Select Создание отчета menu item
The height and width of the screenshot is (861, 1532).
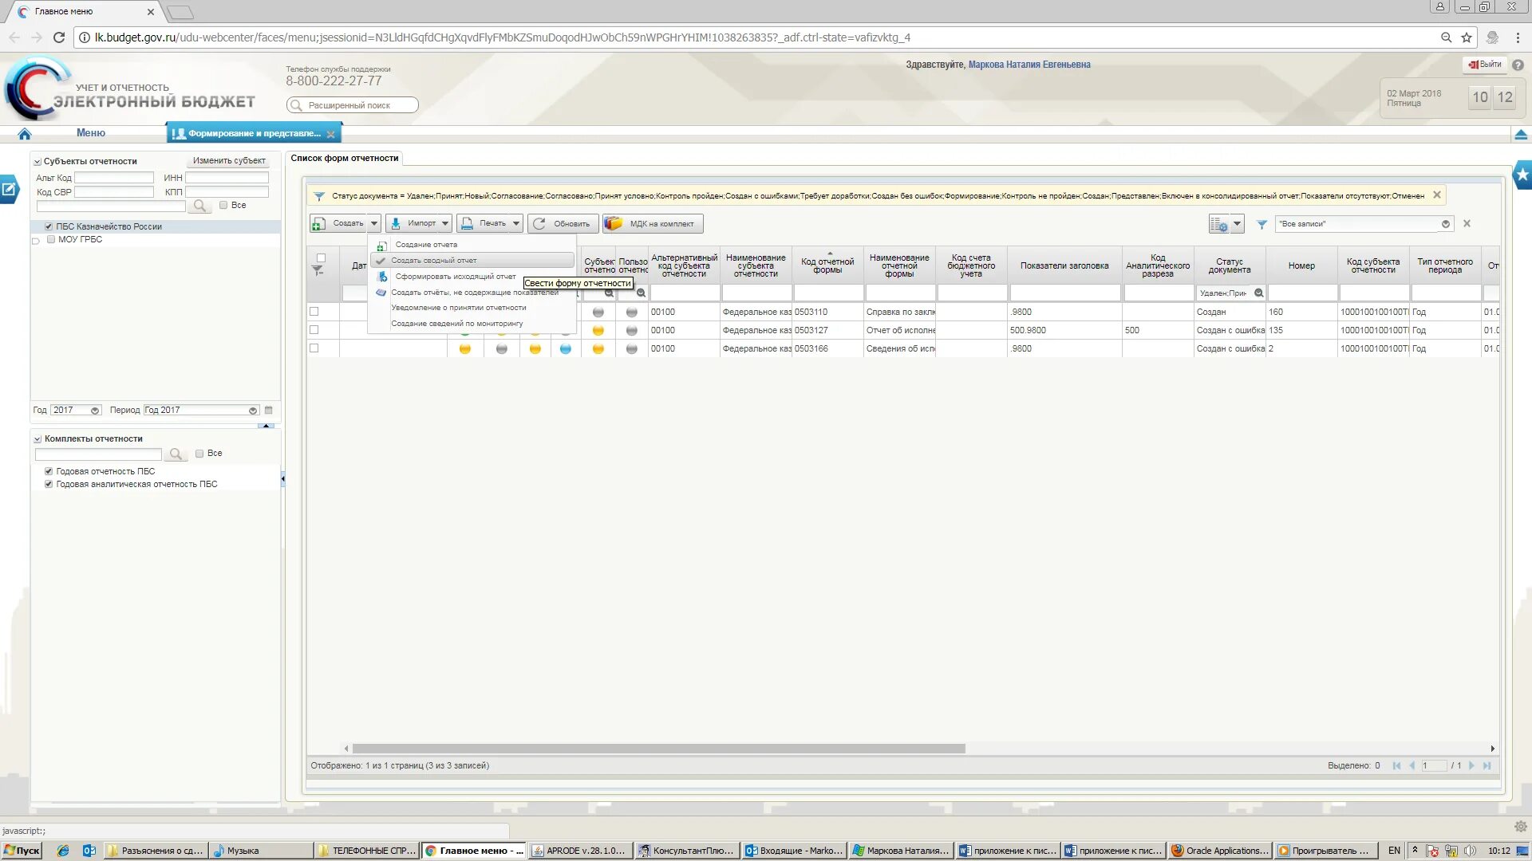click(426, 245)
